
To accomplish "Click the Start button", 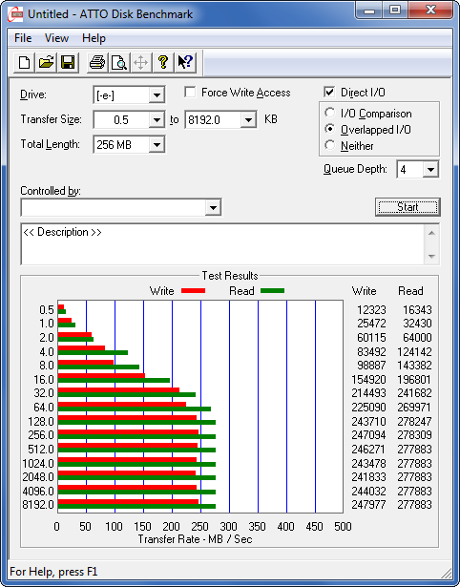I will [408, 207].
